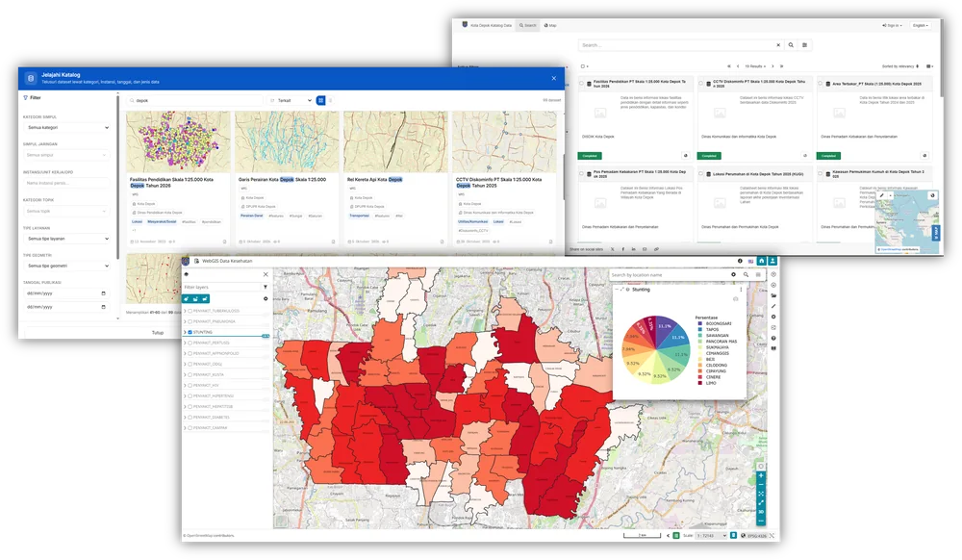Open Fasilitas Pendidikan Skala 1:25.000 dataset card title
962x560 pixels.
pos(171,182)
